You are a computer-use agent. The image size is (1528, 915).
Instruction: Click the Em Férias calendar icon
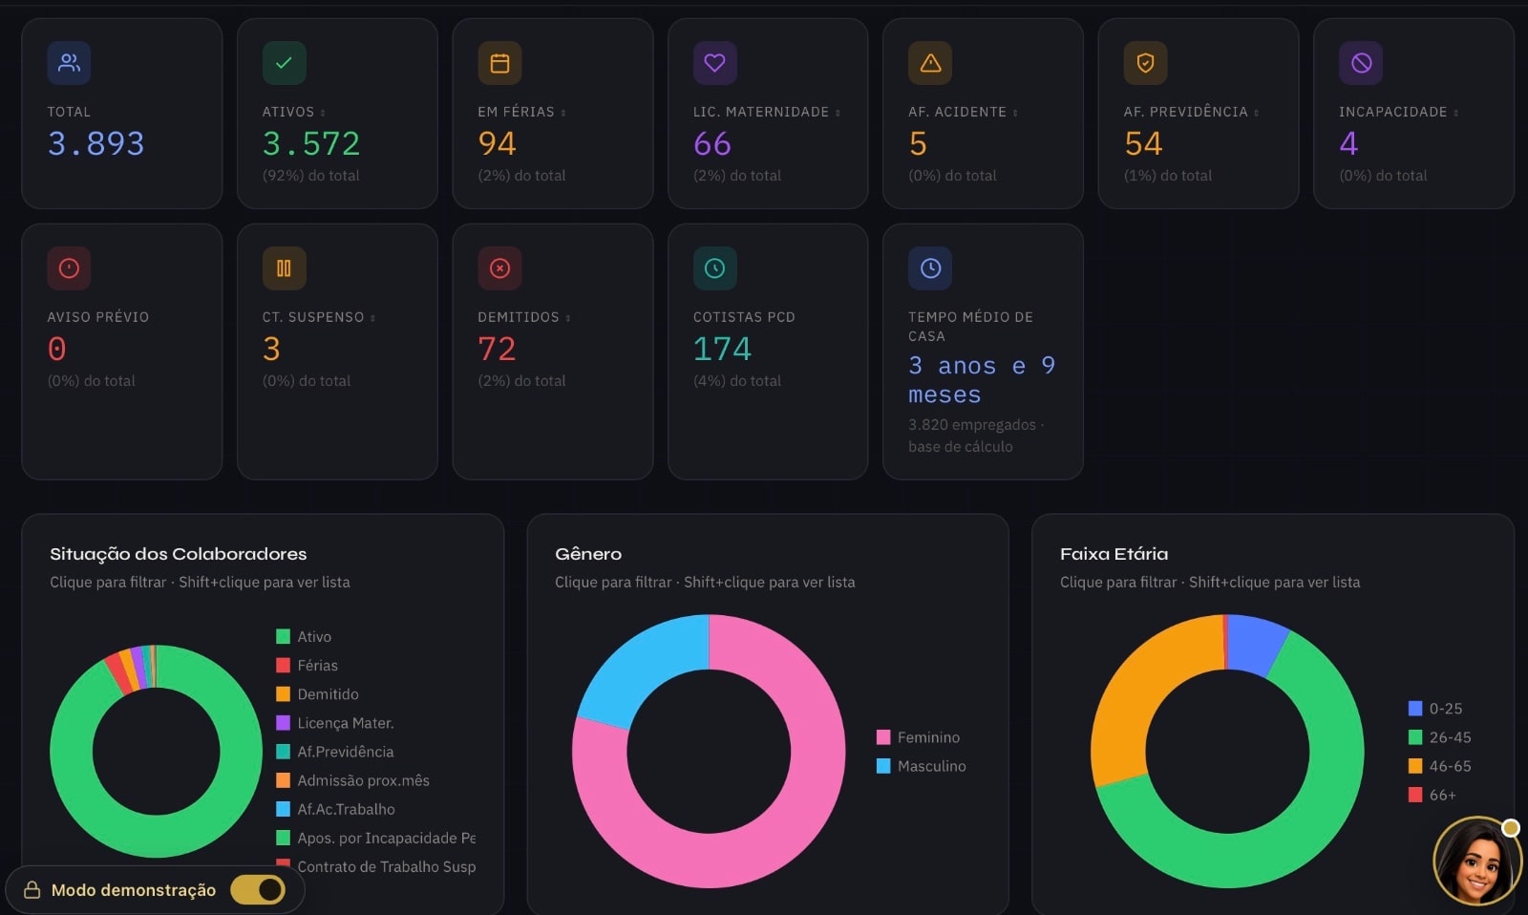click(499, 63)
